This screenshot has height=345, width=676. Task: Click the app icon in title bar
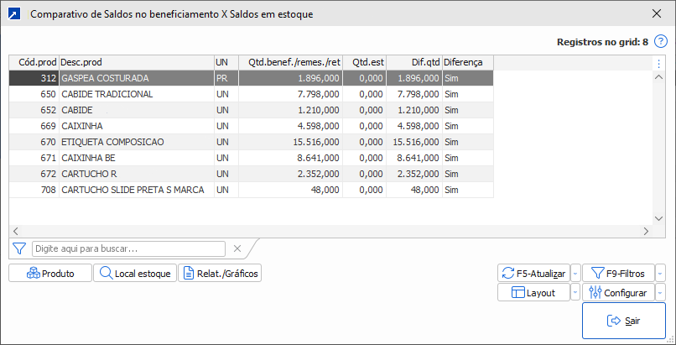[14, 14]
